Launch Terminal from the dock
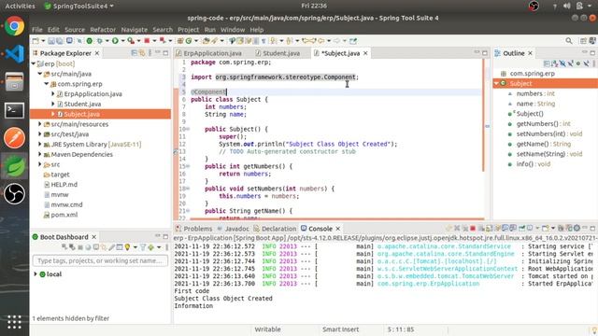 pyautogui.click(x=15, y=110)
